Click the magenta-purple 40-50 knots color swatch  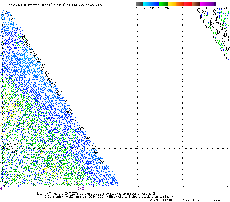tap(208, 4)
